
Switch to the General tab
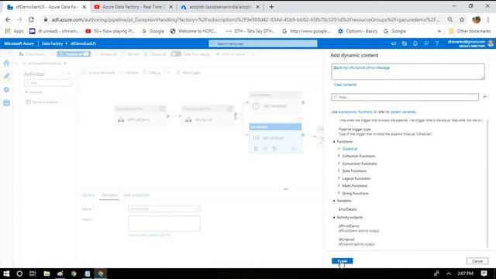(x=88, y=195)
